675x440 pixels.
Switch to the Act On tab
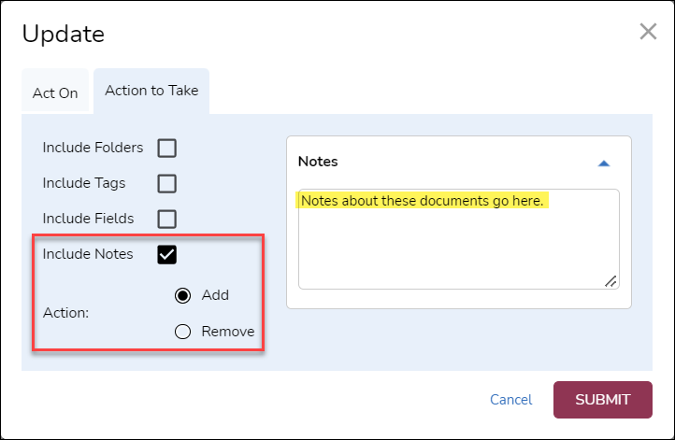[x=55, y=93]
